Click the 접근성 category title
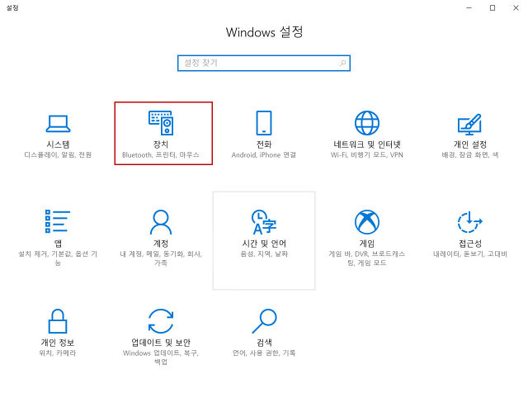Image resolution: width=528 pixels, height=412 pixels. 470,244
